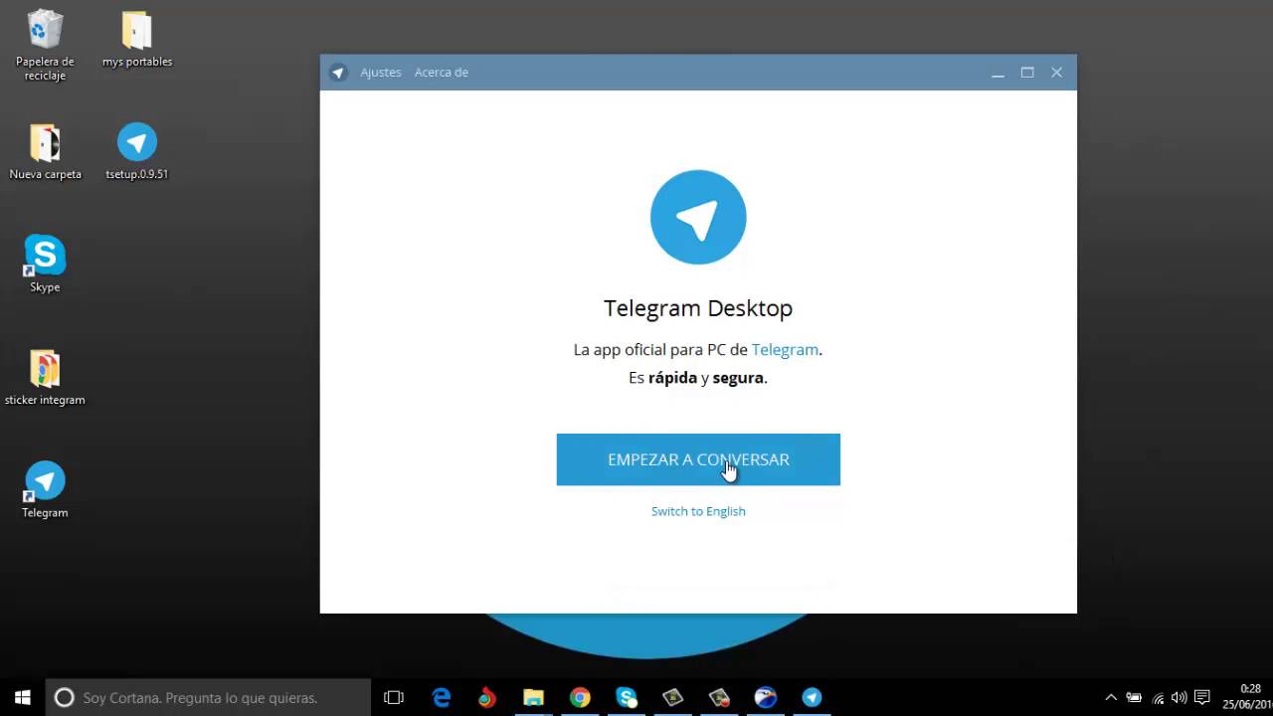The width and height of the screenshot is (1273, 716).
Task: Open the battery status tray icon
Action: click(x=1134, y=697)
